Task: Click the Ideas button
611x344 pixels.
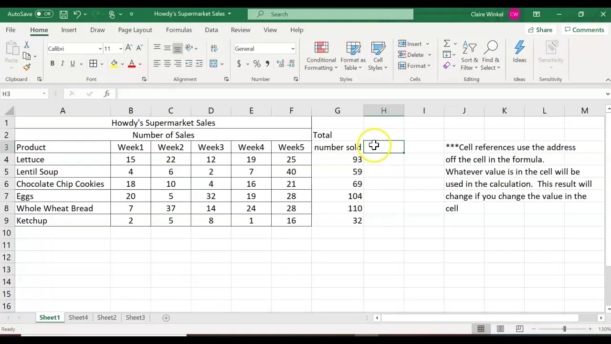Action: (519, 53)
